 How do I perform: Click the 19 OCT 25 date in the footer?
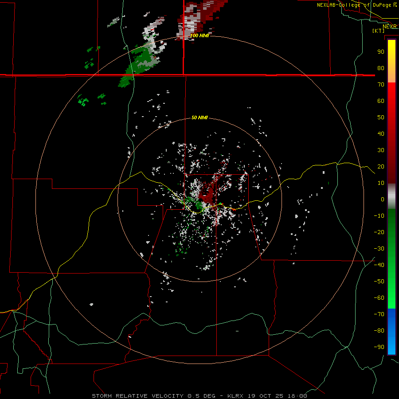266,396
